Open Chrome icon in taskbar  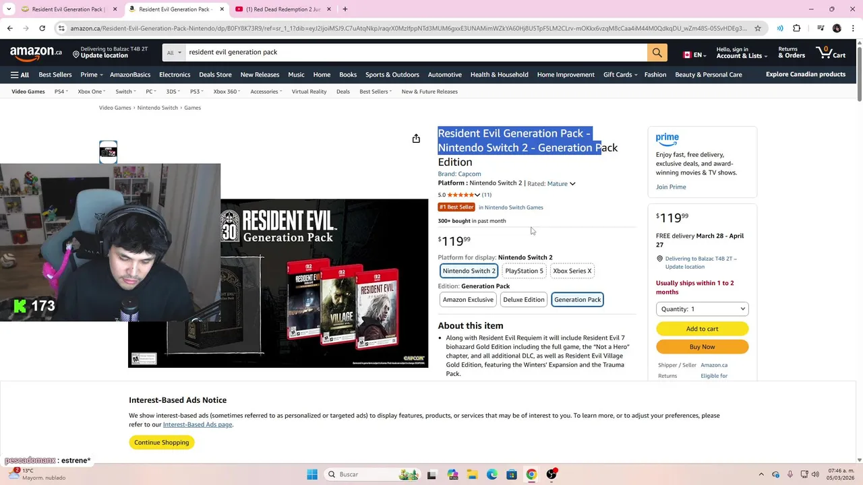click(x=531, y=474)
